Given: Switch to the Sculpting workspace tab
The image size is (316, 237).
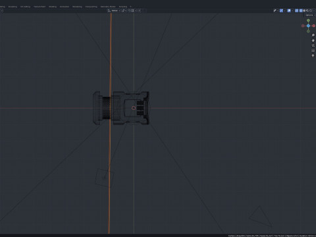Looking at the screenshot, I should tap(13, 7).
